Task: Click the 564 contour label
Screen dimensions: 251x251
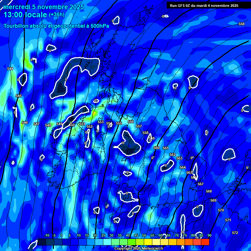Action: pyautogui.click(x=183, y=167)
